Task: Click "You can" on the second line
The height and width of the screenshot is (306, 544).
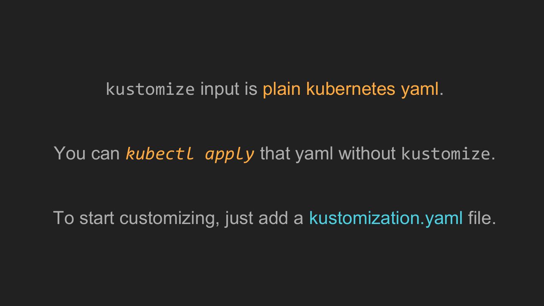Action: (x=87, y=154)
